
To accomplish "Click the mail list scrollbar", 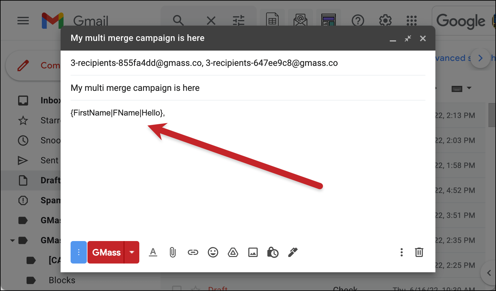I will 492,116.
